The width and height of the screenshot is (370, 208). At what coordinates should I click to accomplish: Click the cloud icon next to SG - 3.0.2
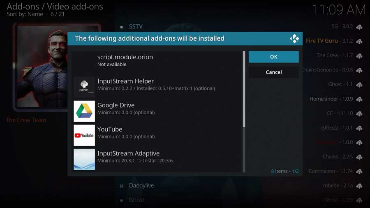[x=359, y=27]
